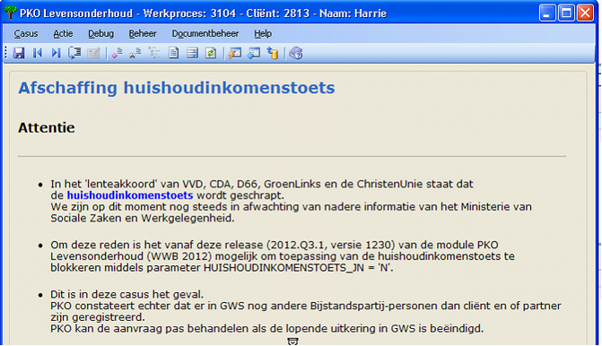Go to the previous step arrow icon
Viewport: 602px width, 346px height.
click(38, 53)
